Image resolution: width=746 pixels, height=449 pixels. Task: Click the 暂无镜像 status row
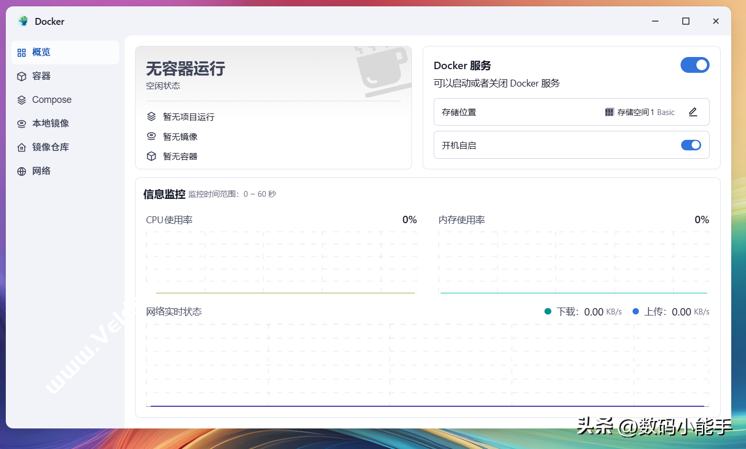pos(180,137)
